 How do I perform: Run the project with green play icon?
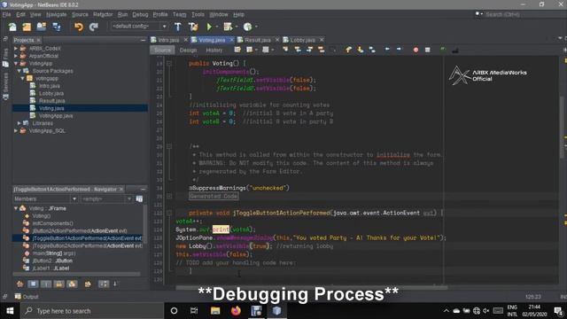tap(209, 27)
